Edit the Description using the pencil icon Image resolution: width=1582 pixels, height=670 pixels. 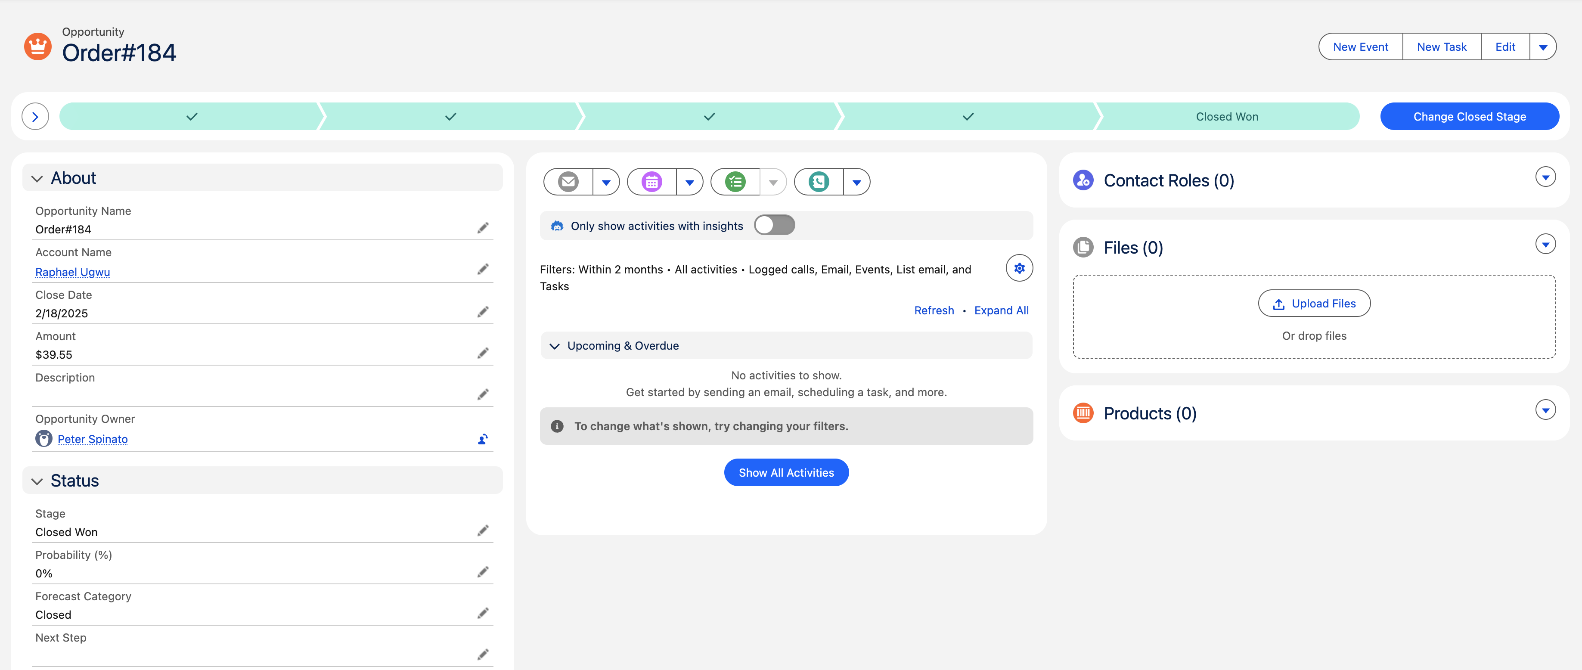483,394
